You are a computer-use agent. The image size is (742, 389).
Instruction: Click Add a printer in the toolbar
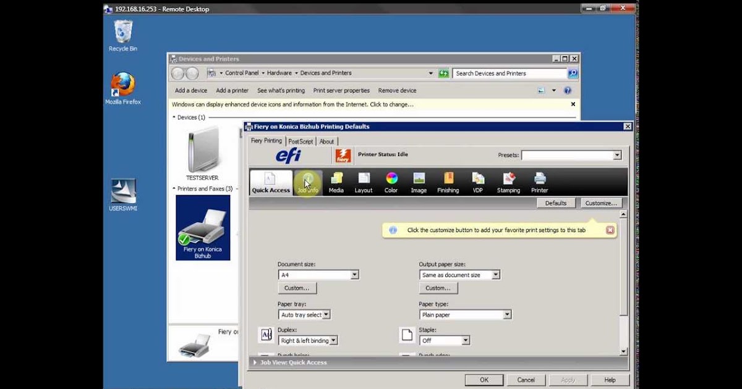(232, 90)
